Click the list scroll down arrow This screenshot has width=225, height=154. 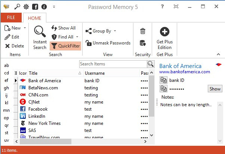click(151, 135)
